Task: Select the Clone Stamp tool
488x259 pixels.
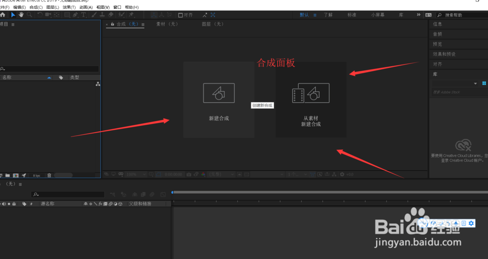Action: pyautogui.click(x=102, y=15)
